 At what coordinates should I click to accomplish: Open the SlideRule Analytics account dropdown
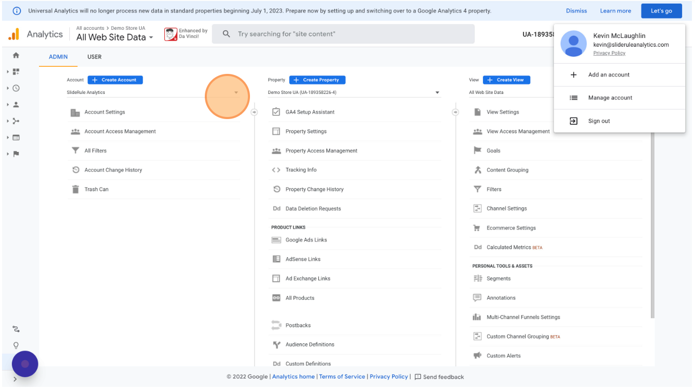pos(153,93)
